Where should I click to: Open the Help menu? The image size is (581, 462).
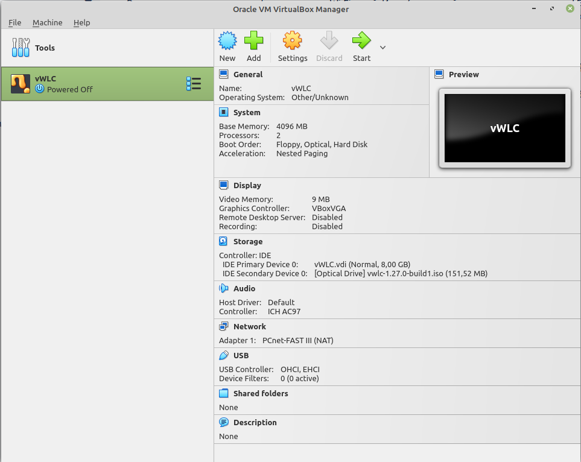(x=81, y=22)
